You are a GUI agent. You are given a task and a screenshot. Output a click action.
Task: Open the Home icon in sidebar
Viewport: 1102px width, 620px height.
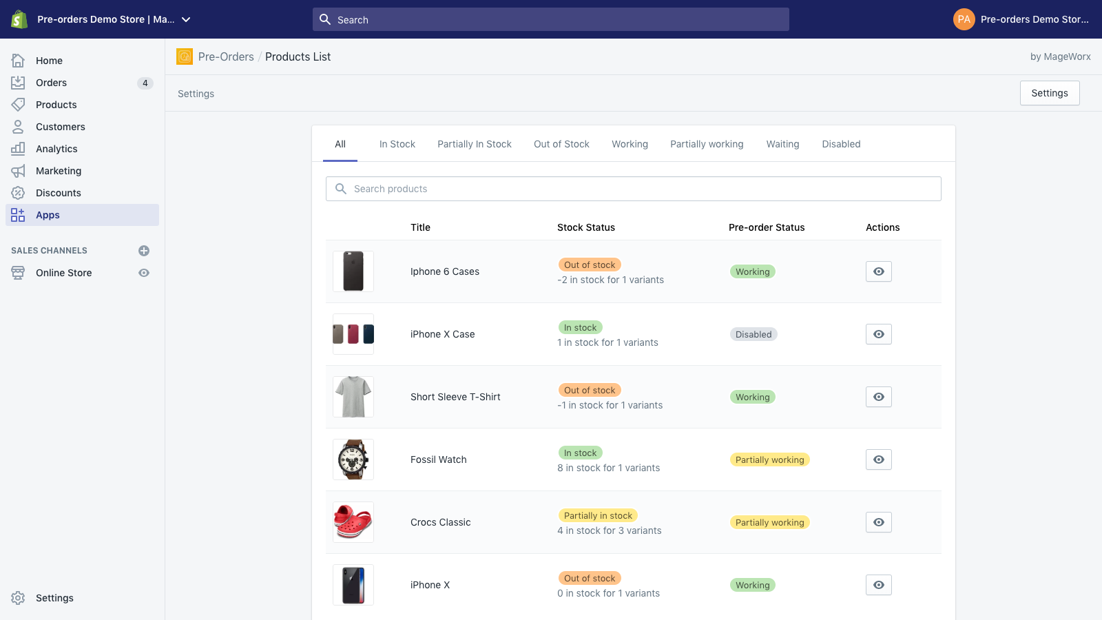[18, 61]
